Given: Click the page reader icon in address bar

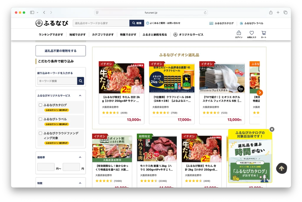Looking at the screenshot, I should click(x=97, y=13).
